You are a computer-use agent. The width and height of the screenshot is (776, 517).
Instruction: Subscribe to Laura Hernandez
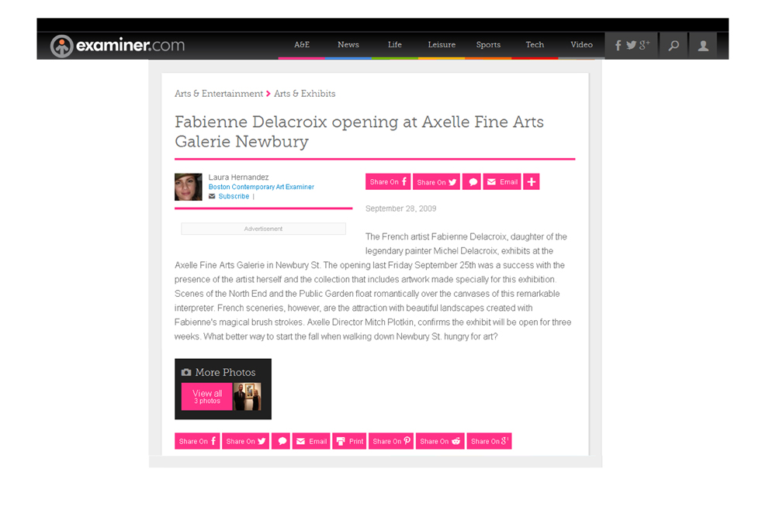point(234,196)
